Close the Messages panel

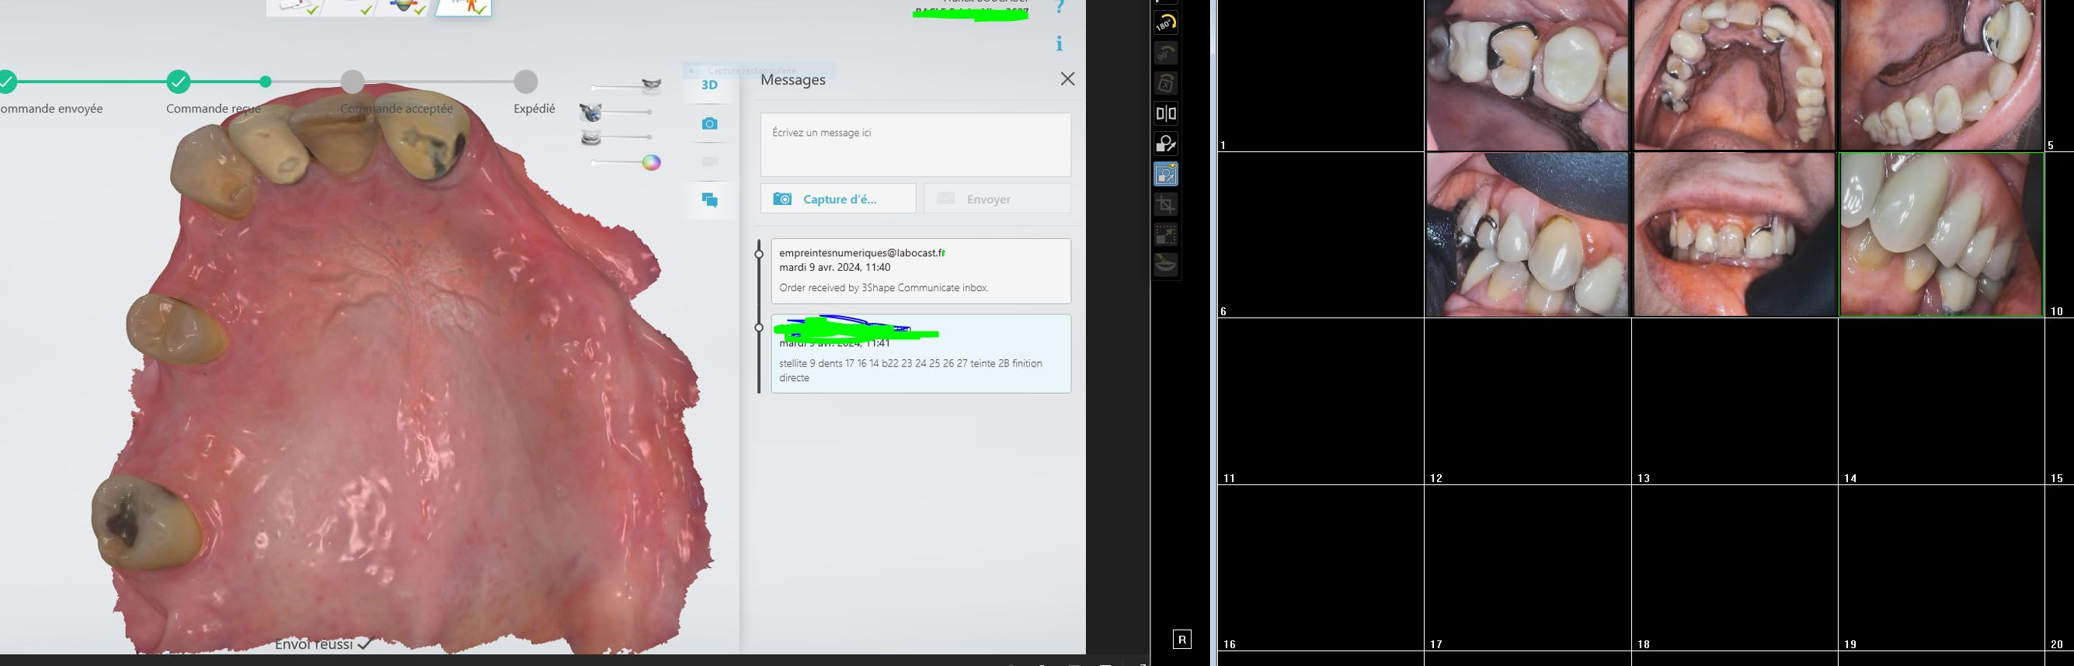click(x=1067, y=79)
